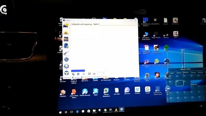Open Task View on the taskbar
This screenshot has width=206, height=116.
coord(71,112)
